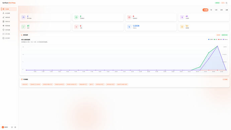
Task: Click the yellow icon beside the 5.1 value
Action: pyautogui.click(x=182, y=27)
